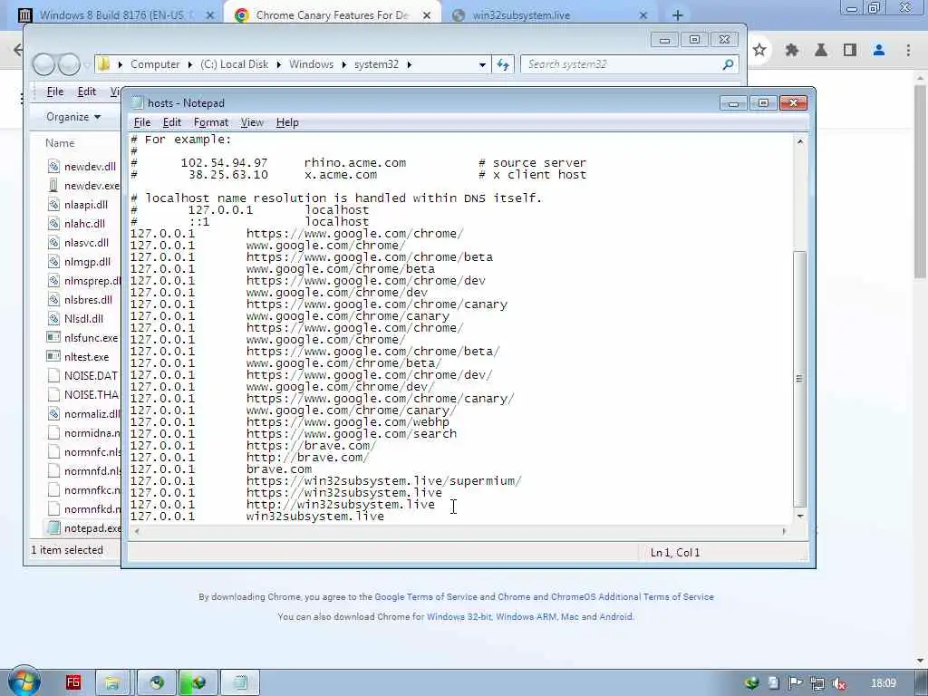Expand the arrow after Computer in breadcrumb
The height and width of the screenshot is (696, 928).
190,64
